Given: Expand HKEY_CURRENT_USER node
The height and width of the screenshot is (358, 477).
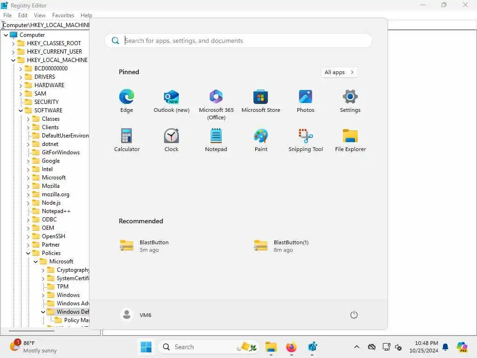Looking at the screenshot, I should 13,52.
